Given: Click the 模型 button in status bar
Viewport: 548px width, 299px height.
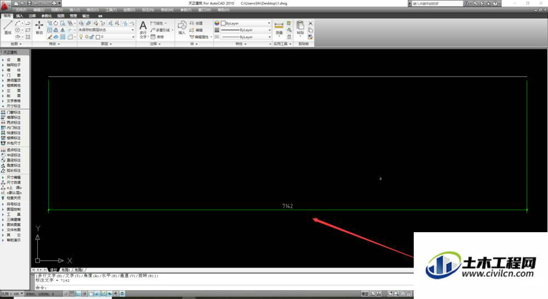Looking at the screenshot, I should point(364,294).
